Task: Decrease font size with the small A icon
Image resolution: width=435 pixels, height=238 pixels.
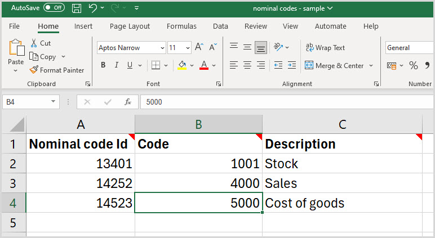Action: (x=213, y=47)
